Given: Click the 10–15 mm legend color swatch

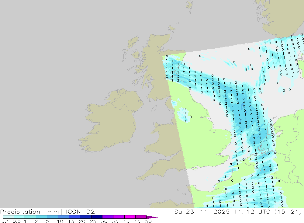Looking at the screenshot, I should (64, 217).
